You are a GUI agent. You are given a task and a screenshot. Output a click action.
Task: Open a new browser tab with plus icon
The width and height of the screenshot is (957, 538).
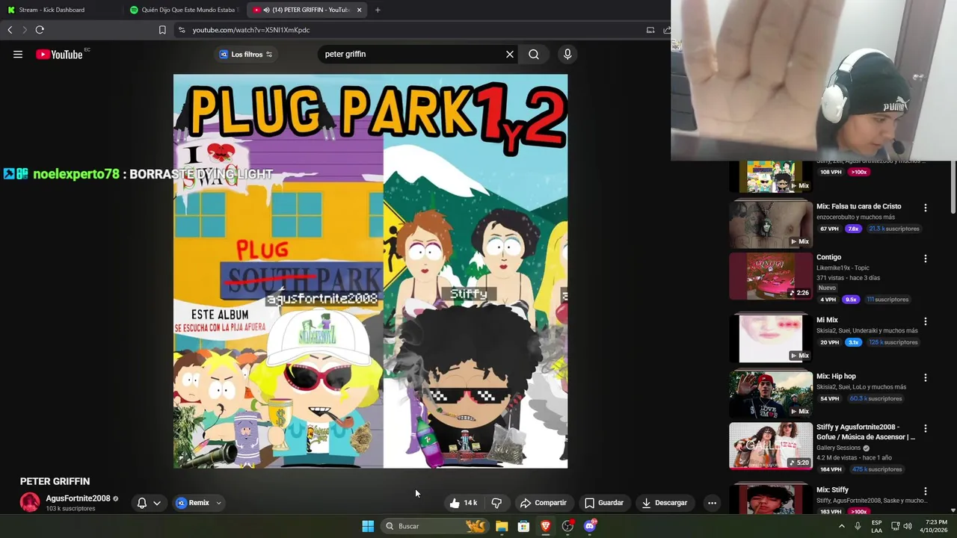tap(378, 10)
